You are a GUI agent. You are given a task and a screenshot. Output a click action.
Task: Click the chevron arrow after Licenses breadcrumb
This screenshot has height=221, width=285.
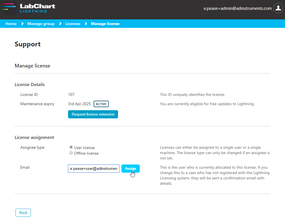86,24
